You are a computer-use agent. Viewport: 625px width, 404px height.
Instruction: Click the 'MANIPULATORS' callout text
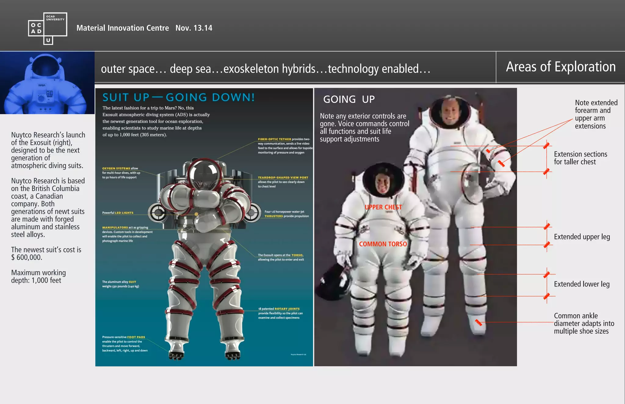127,234
